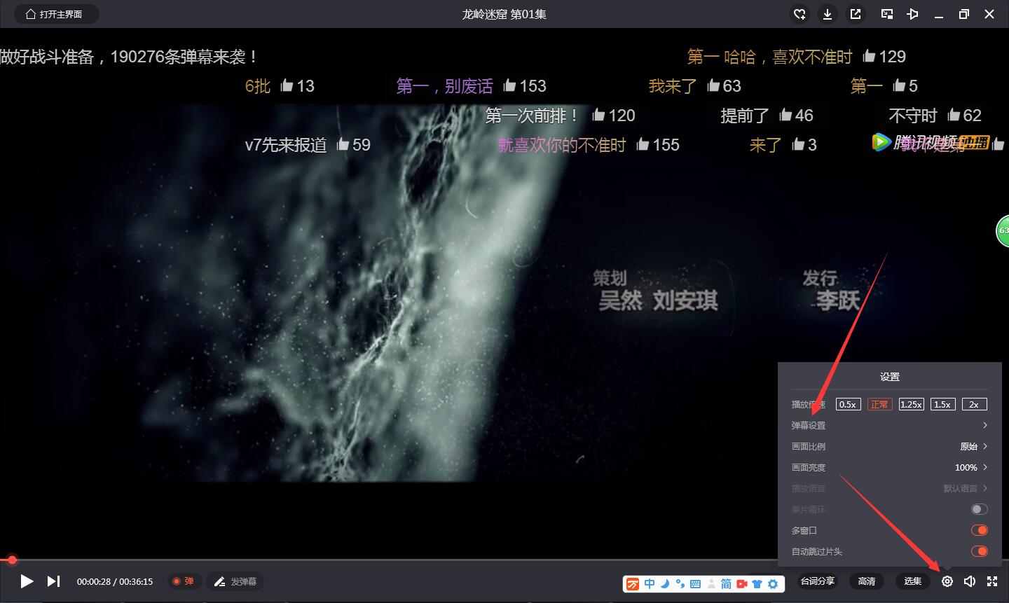Viewport: 1009px width, 603px height.
Task: Toggle danmaku 弹 on/off button
Action: pos(185,581)
